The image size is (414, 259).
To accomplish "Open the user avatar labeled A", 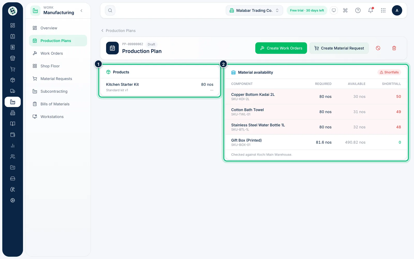I will tap(397, 10).
